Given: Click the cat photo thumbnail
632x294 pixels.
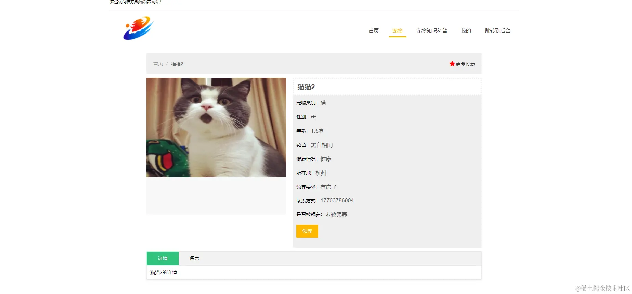Looking at the screenshot, I should [216, 127].
